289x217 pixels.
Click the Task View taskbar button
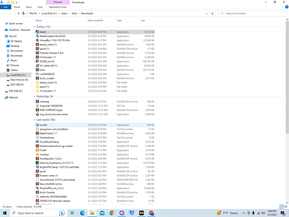tap(72, 213)
